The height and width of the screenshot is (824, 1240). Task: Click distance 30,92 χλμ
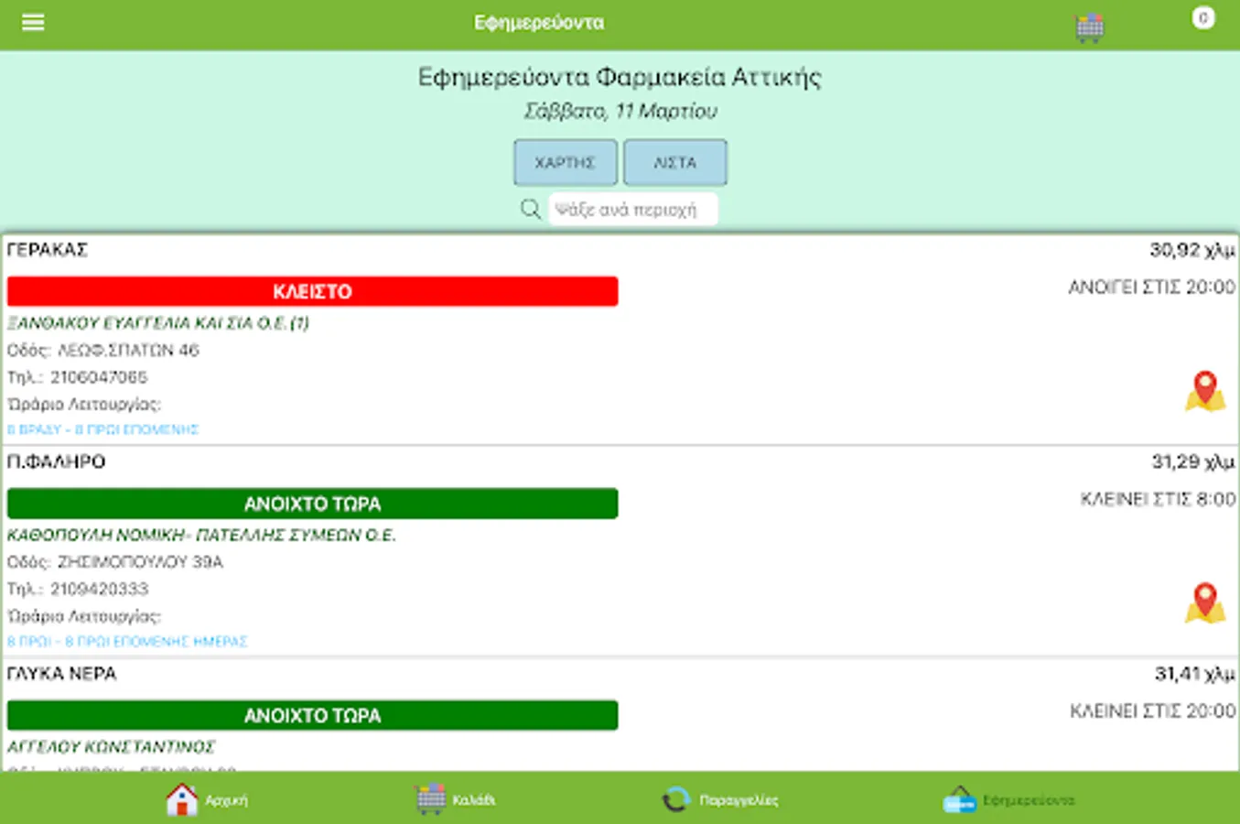(x=1192, y=250)
